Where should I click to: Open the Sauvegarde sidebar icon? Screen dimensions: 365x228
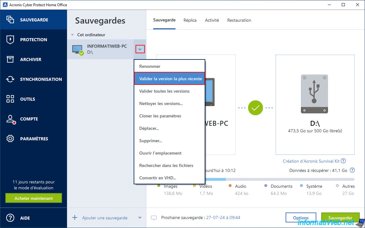[10, 20]
